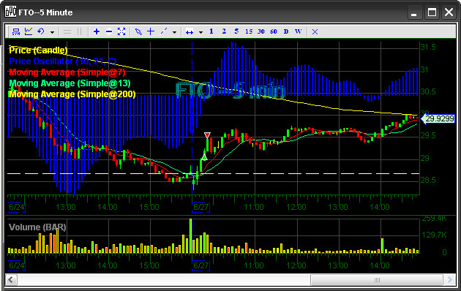Select the trend line drawing tool
Image resolution: width=461 pixels, height=291 pixels.
click(163, 31)
